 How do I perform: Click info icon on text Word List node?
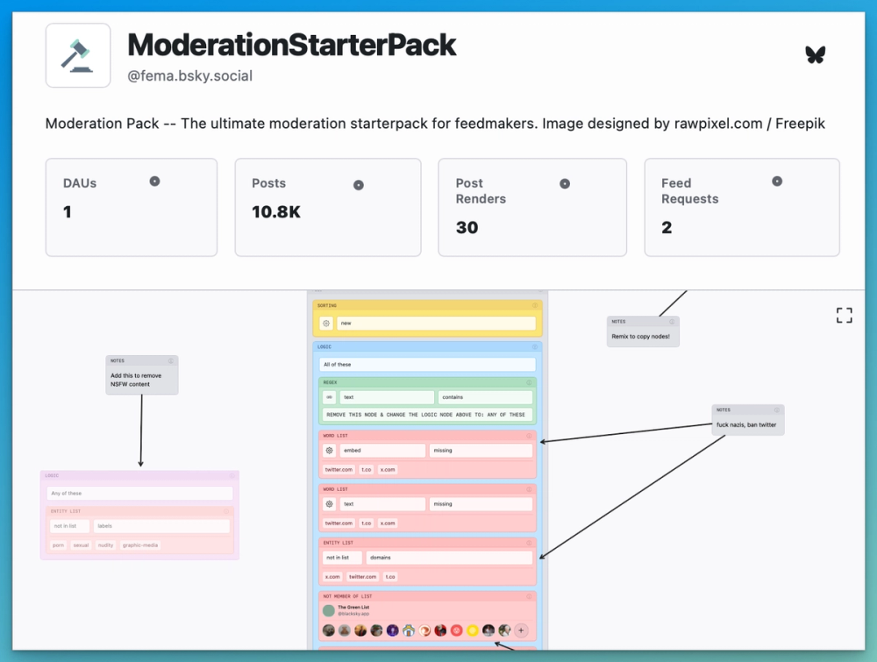(x=529, y=489)
